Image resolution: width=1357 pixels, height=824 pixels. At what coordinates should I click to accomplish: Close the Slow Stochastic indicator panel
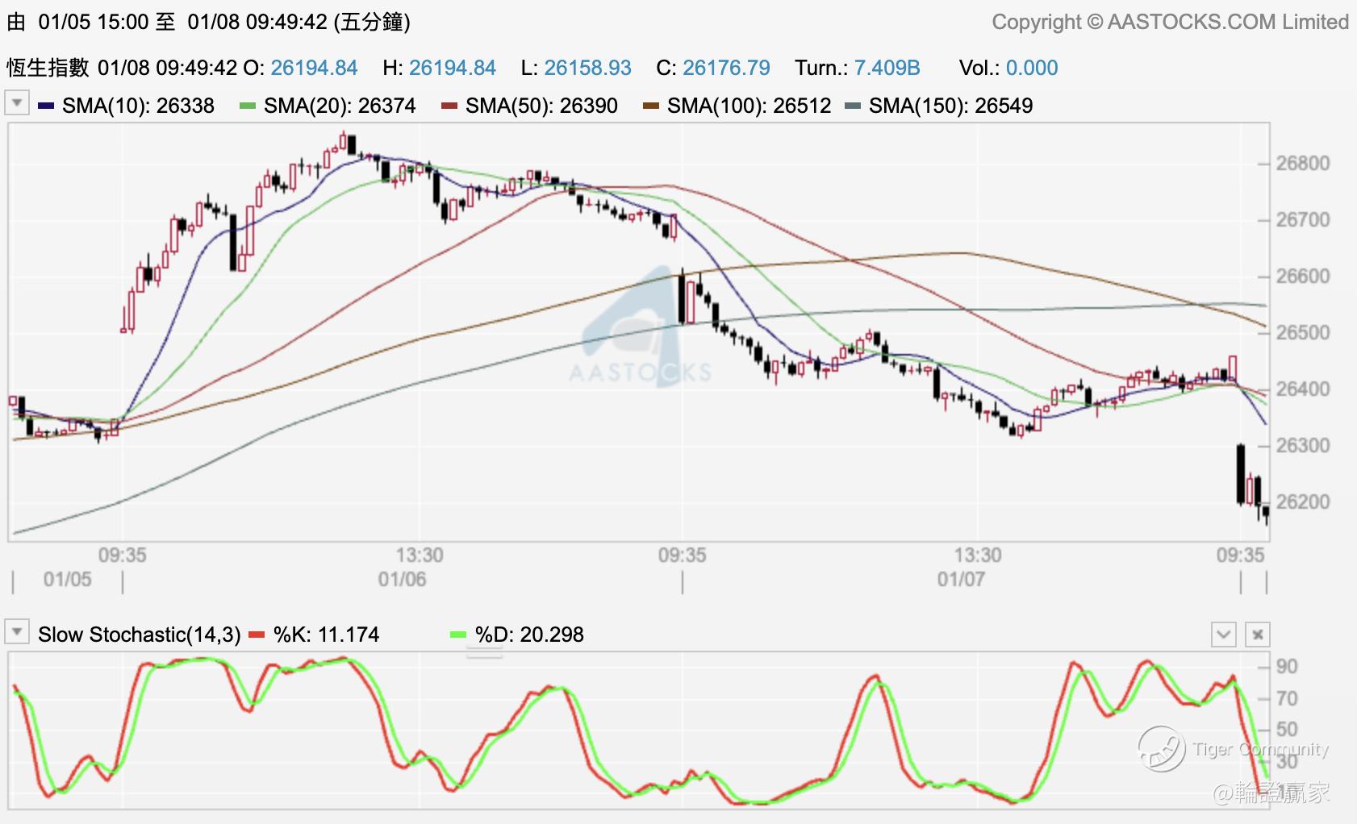point(1258,635)
